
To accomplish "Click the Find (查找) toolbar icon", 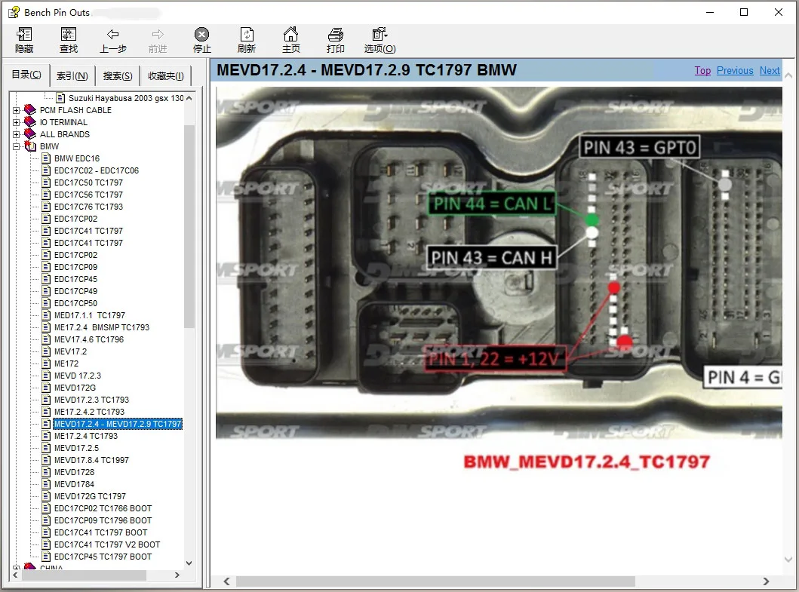I will pos(69,34).
